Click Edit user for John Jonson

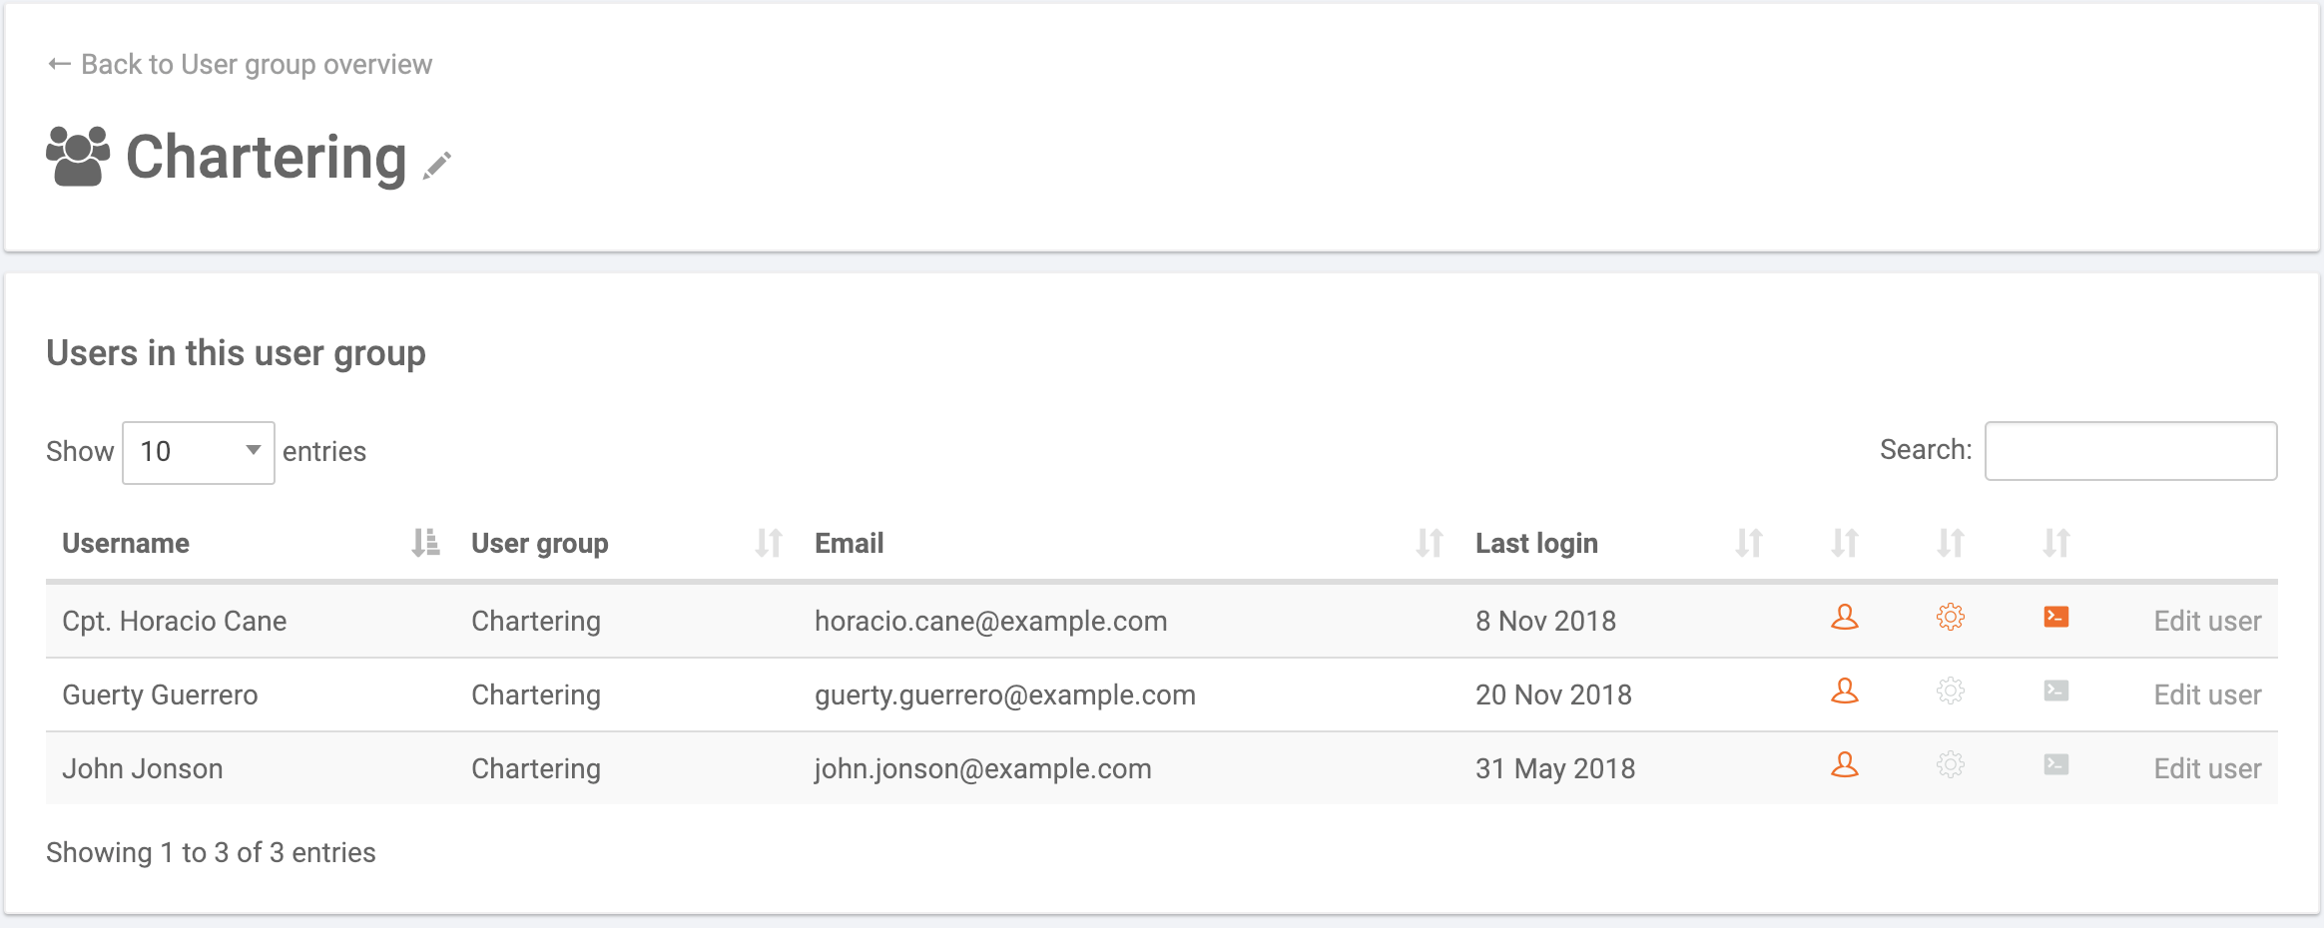(2207, 766)
